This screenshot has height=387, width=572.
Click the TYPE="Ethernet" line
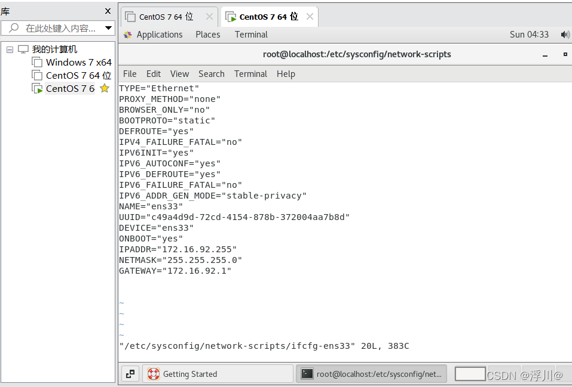pos(159,88)
